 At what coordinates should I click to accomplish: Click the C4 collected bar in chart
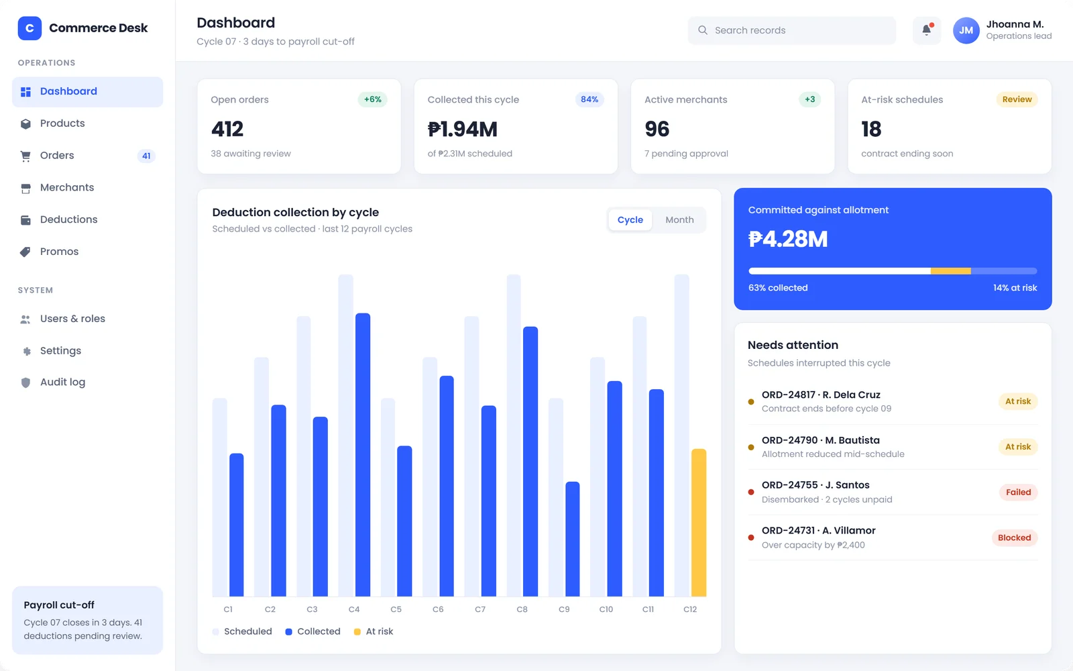click(x=363, y=455)
